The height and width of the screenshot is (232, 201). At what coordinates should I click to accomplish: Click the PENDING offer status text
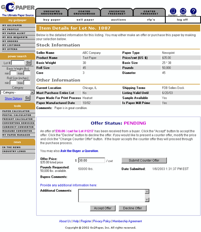coord(135,123)
